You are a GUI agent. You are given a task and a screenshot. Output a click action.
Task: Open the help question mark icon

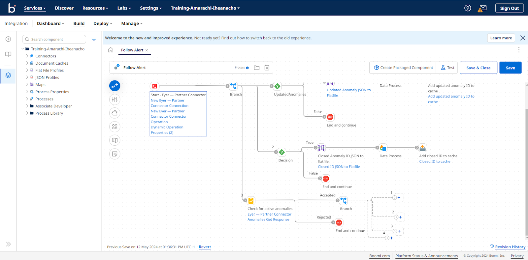468,8
